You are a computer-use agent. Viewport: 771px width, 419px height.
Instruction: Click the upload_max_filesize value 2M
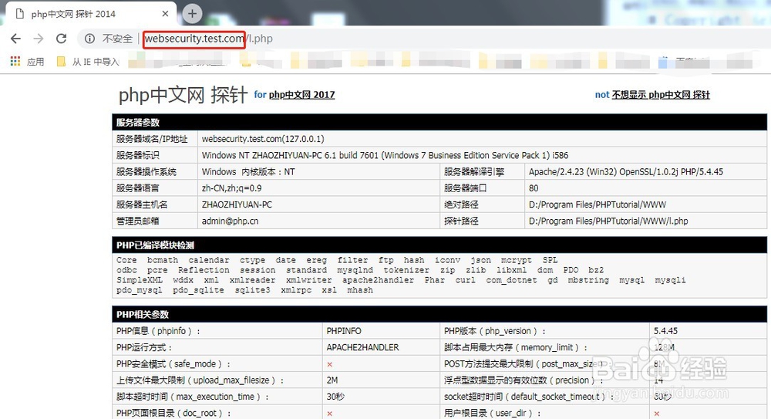tap(332, 380)
